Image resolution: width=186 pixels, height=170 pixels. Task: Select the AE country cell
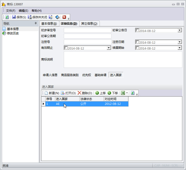tap(67, 104)
